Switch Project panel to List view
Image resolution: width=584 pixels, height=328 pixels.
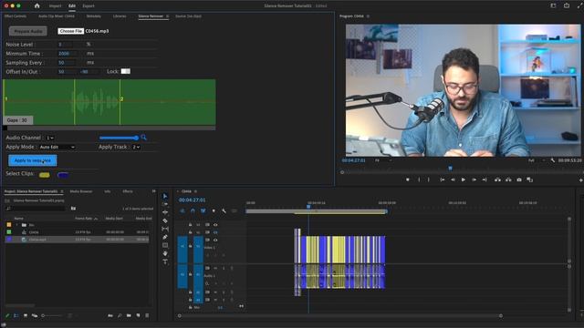(x=16, y=315)
